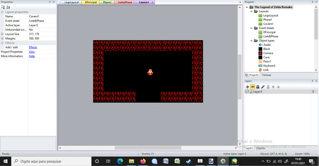319x166 pixels.
Task: Pin the Layers panel
Action: coord(313,81)
